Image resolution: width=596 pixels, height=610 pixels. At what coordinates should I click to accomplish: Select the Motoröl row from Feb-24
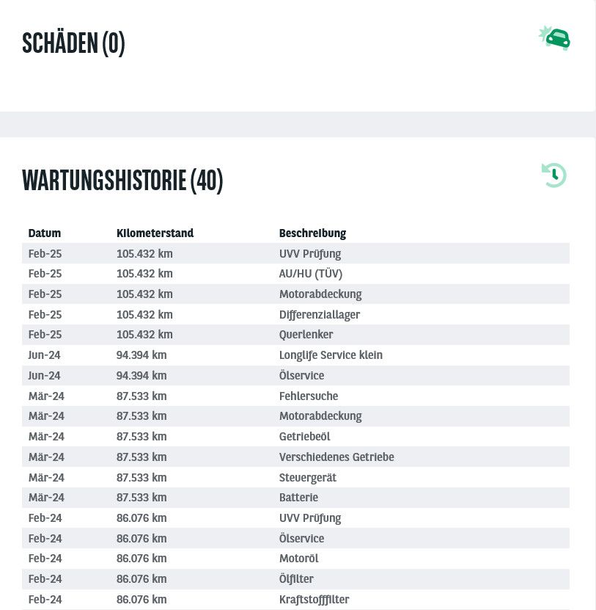tap(295, 559)
